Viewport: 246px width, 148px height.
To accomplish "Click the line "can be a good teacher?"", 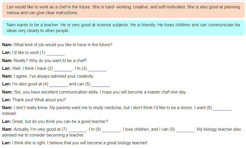I will [60, 121].
